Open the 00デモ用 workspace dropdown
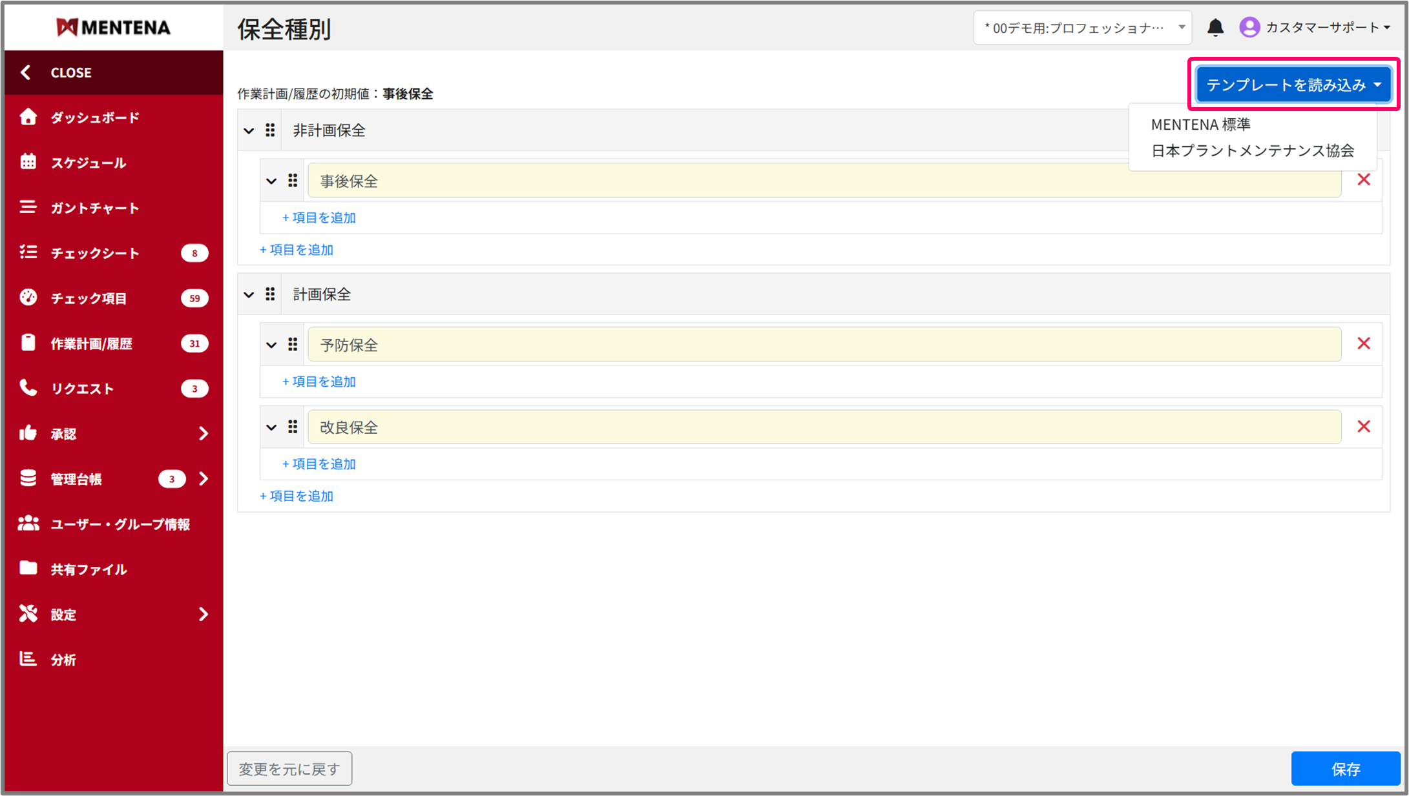The width and height of the screenshot is (1409, 796). click(x=1082, y=28)
